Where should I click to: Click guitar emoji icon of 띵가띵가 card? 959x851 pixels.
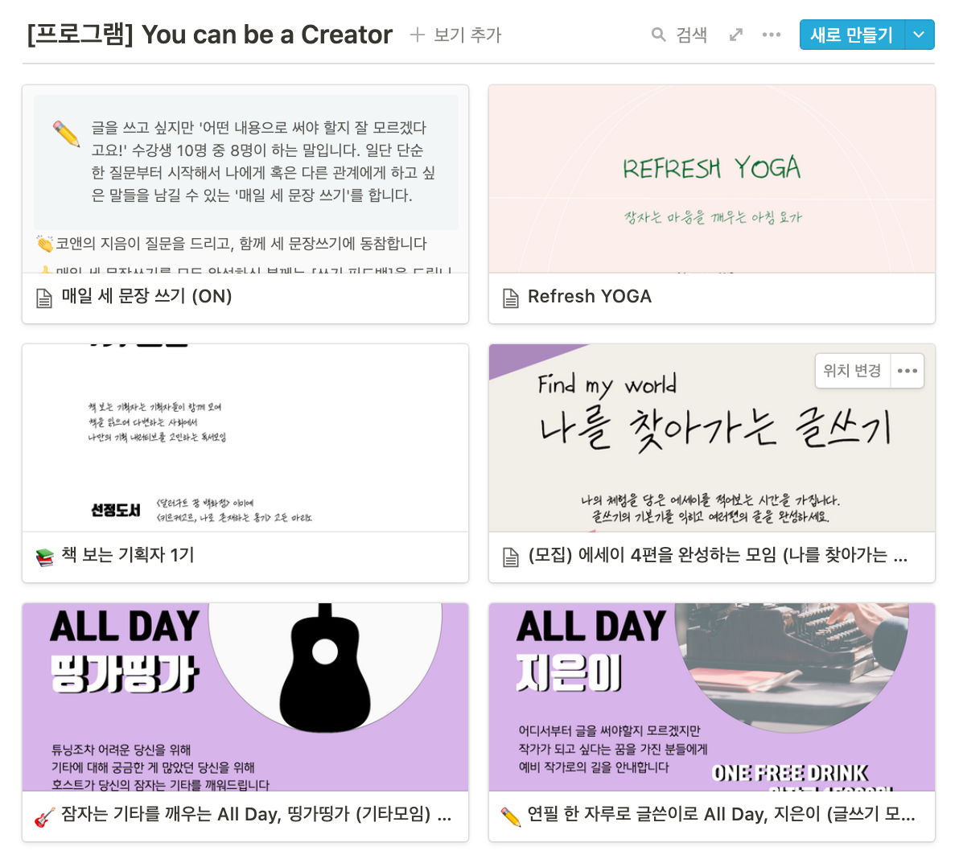tap(44, 816)
